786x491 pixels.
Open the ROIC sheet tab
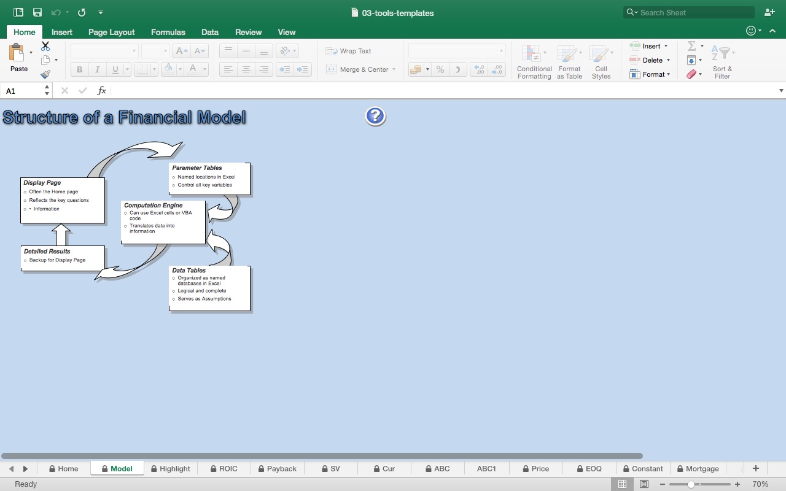224,468
